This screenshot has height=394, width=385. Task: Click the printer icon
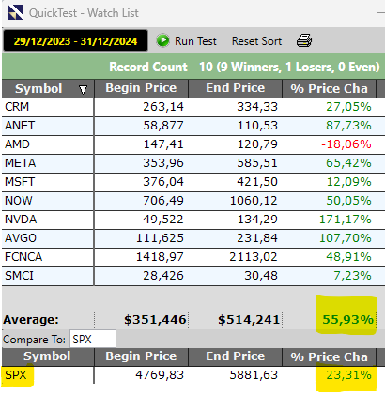[304, 40]
